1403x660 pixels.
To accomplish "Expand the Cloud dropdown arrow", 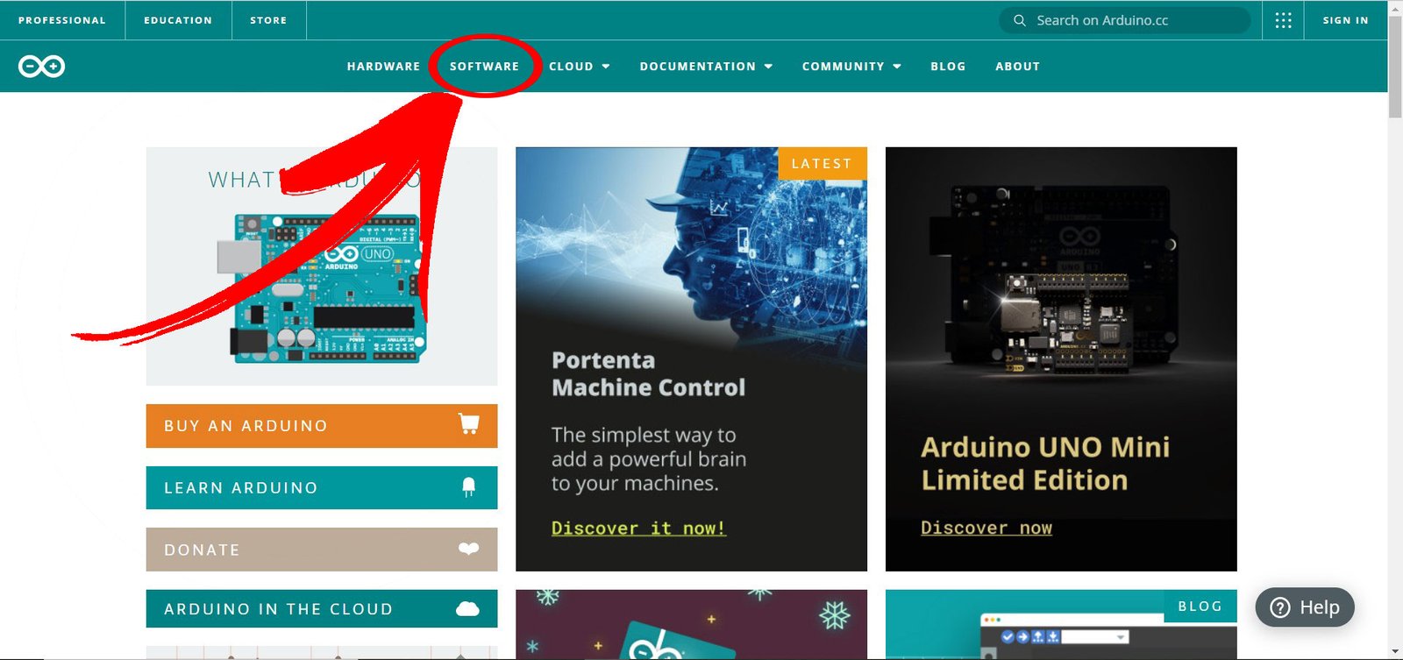I will (x=606, y=67).
